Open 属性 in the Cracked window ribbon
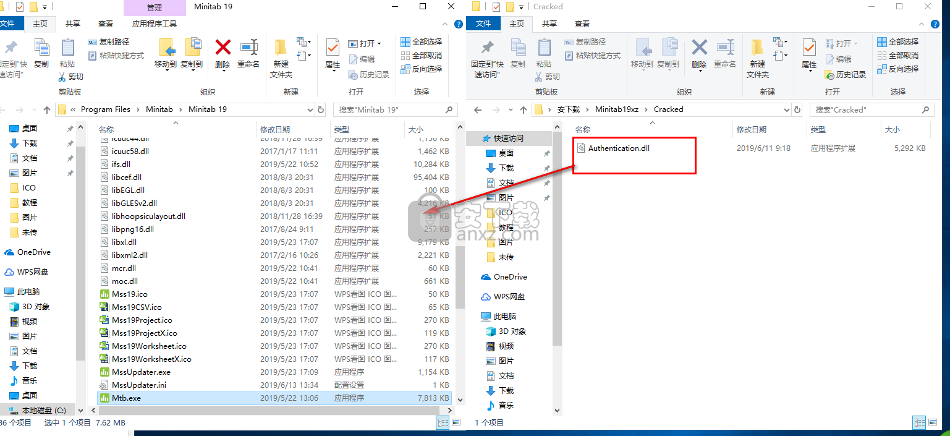Image resolution: width=950 pixels, height=436 pixels. tap(809, 54)
